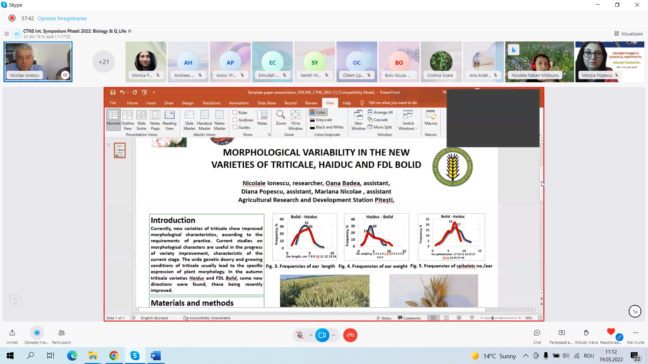The height and width of the screenshot is (364, 648).
Task: Enable the Guides checkbox
Action: pyautogui.click(x=235, y=127)
